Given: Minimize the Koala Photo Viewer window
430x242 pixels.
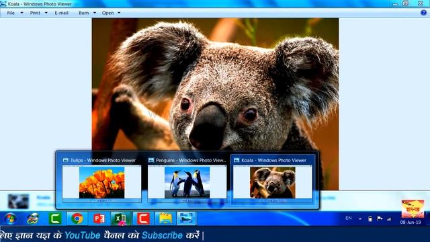Looking at the screenshot, I should click(x=395, y=3).
